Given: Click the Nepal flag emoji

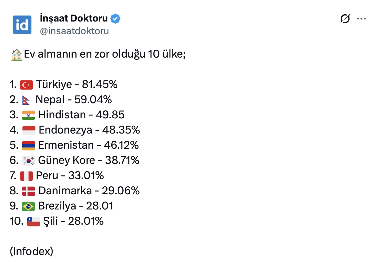Looking at the screenshot, I should pos(26,100).
